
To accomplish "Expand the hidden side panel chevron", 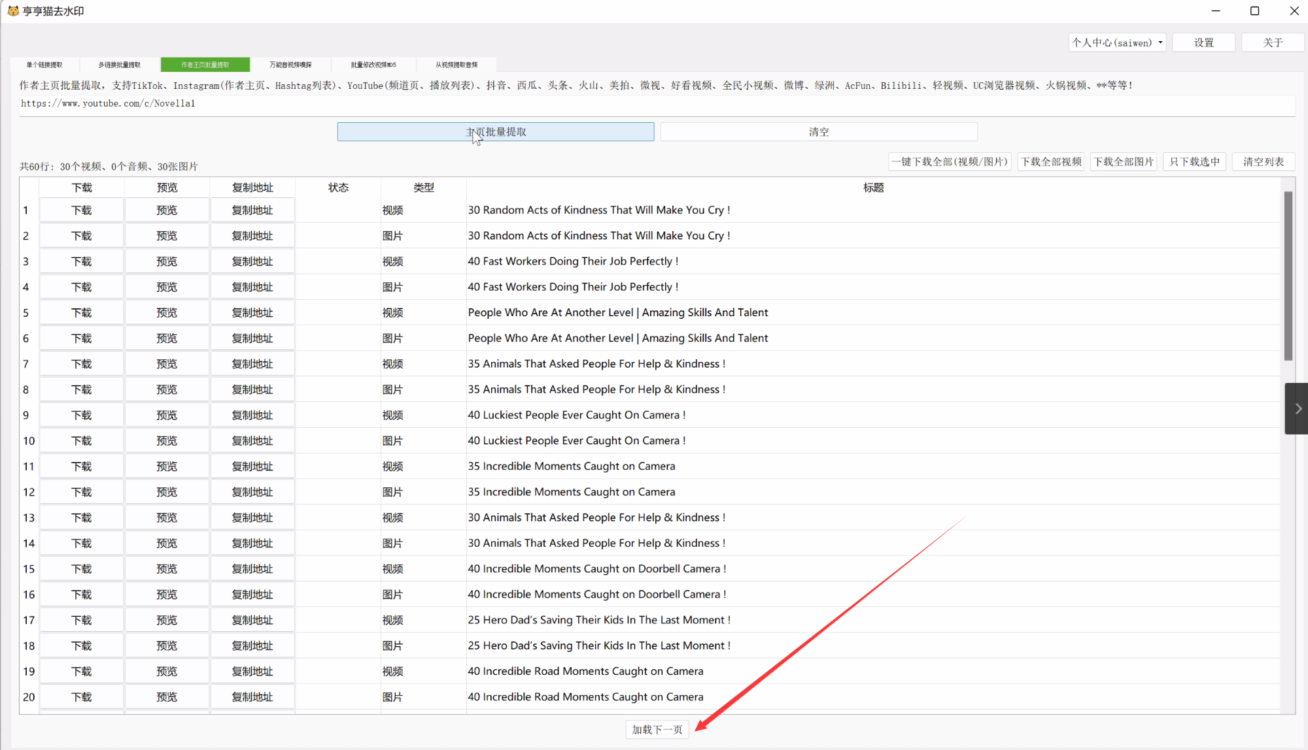I will pyautogui.click(x=1297, y=408).
